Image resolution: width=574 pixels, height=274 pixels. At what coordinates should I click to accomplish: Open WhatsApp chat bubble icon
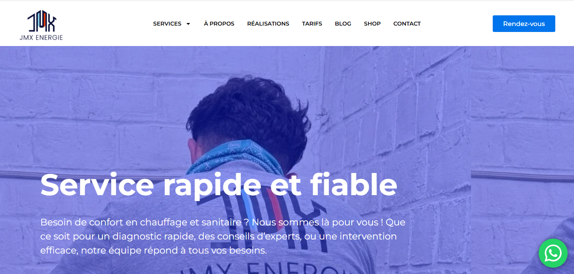tap(553, 253)
